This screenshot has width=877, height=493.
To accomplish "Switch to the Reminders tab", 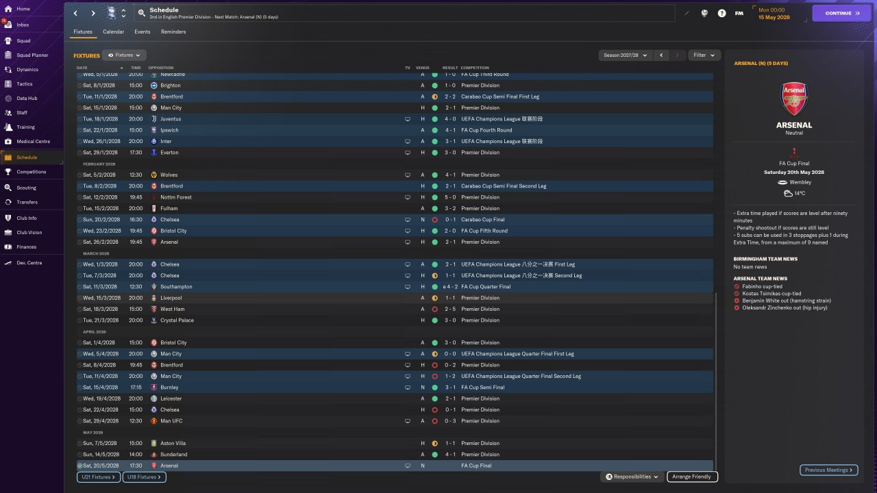I will click(x=173, y=31).
